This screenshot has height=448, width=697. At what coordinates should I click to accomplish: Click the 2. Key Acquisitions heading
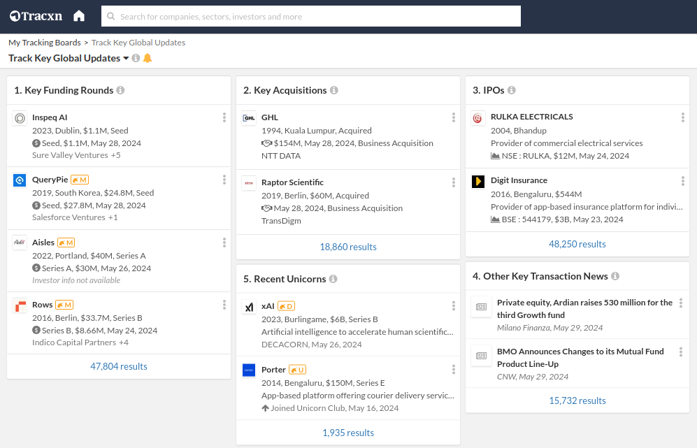pyautogui.click(x=285, y=90)
